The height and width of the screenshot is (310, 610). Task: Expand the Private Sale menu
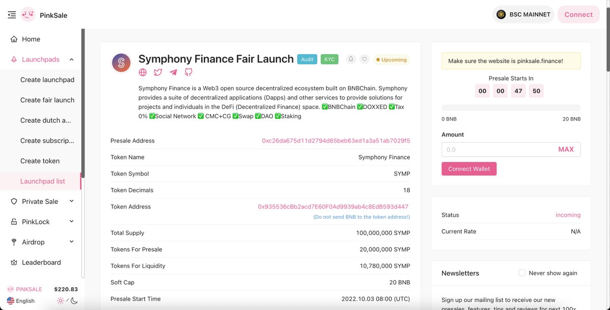72,201
